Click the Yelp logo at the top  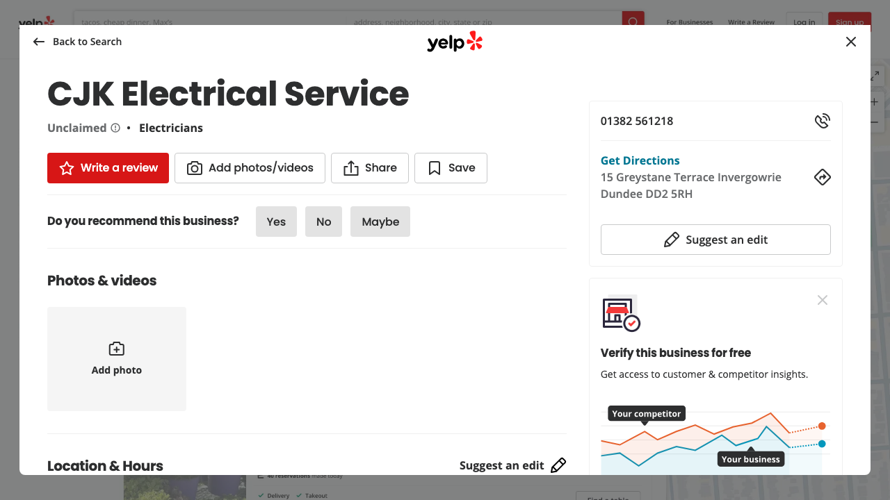pos(455,42)
